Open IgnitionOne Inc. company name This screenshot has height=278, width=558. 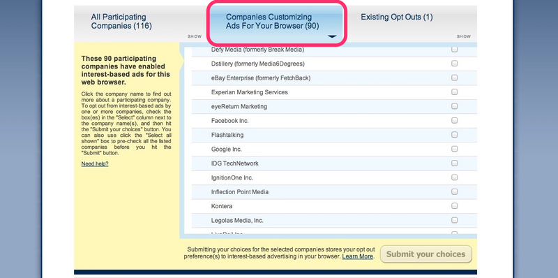click(232, 177)
